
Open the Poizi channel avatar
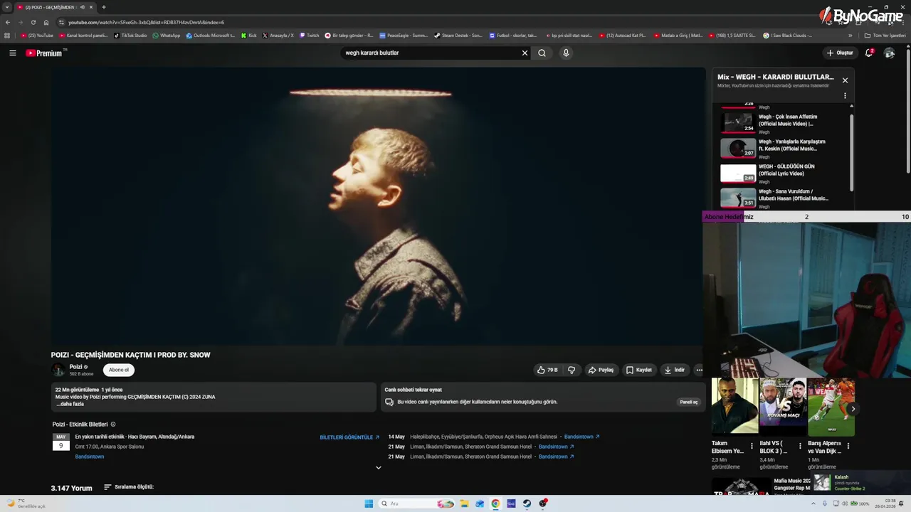click(58, 370)
